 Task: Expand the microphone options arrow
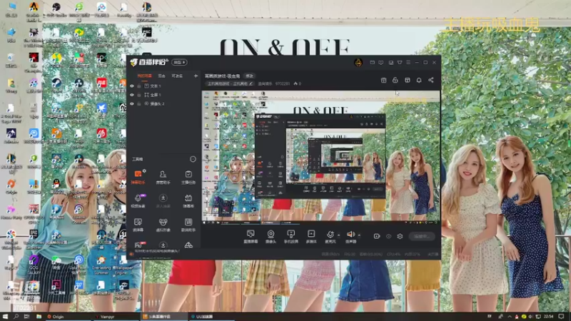tap(338, 235)
